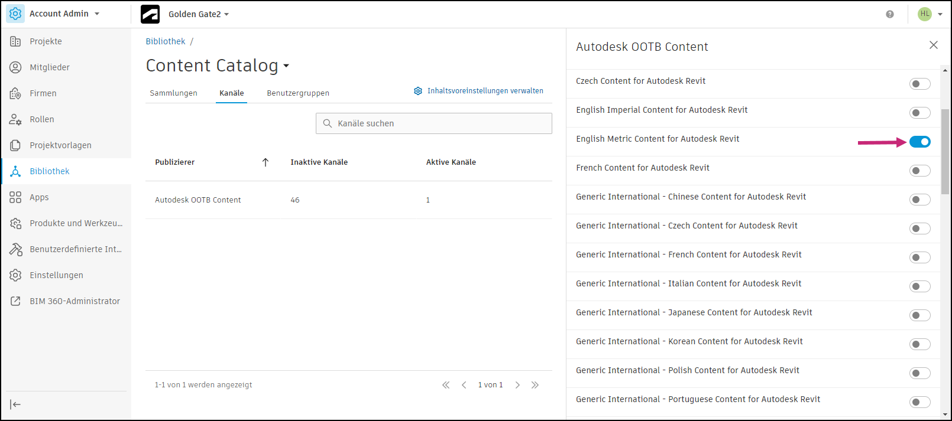Viewport: 952px width, 421px height.
Task: Open the help question mark icon
Action: [x=889, y=14]
